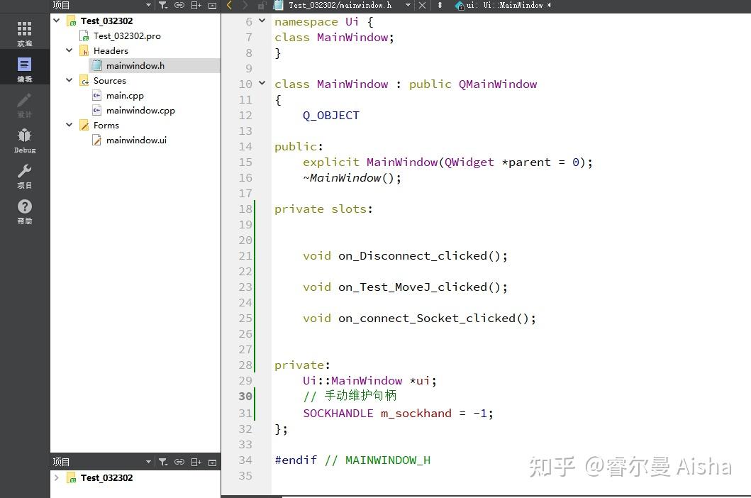Click the filter tree icon in top project panel
This screenshot has height=498, width=751.
[x=163, y=5]
